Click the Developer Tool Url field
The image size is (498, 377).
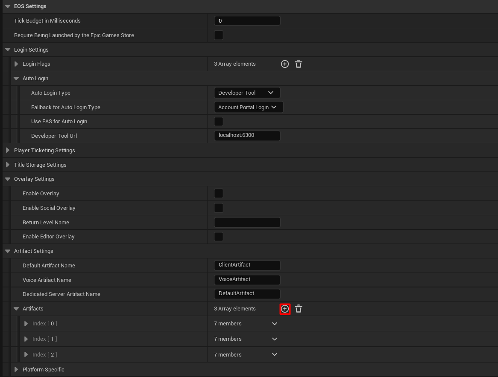(x=247, y=136)
